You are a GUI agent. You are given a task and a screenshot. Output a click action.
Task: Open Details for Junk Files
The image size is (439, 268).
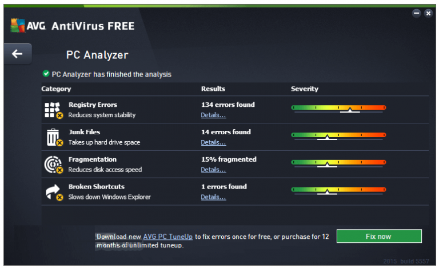pos(213,142)
